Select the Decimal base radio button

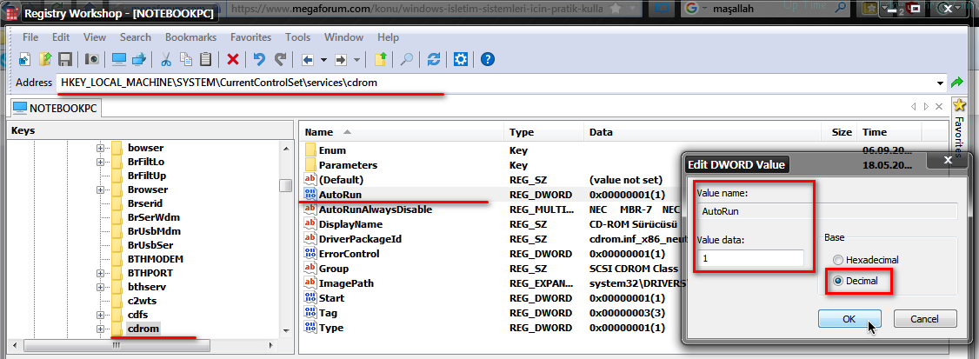point(838,281)
